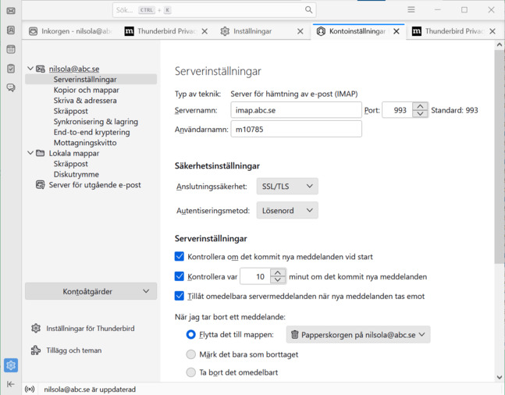Screen dimensions: 505x395
Task: Close the first Thunderbird Privacy tab
Action: click(204, 31)
